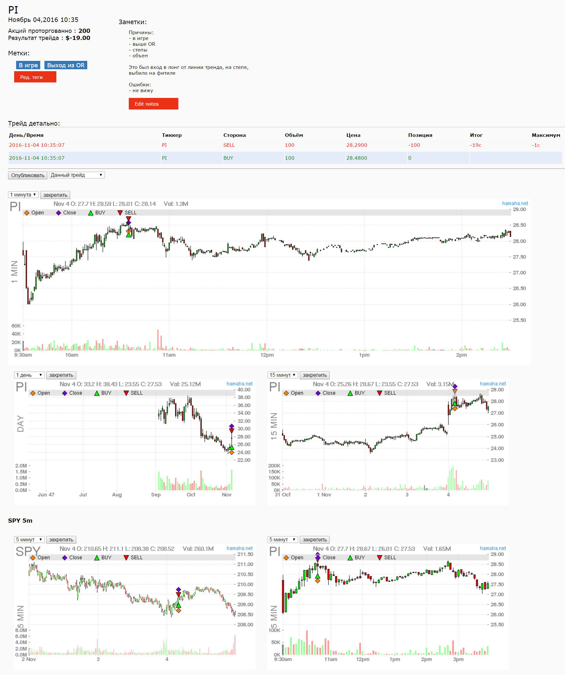This screenshot has width=565, height=675.
Task: Open the '15 минут' timeframe dropdown
Action: point(282,375)
